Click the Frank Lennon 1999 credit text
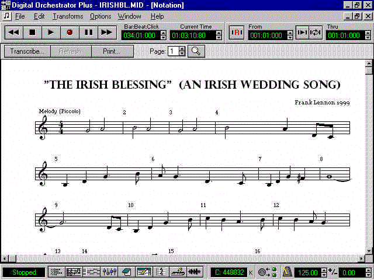Viewport: 374px width, 280px height. click(x=322, y=103)
